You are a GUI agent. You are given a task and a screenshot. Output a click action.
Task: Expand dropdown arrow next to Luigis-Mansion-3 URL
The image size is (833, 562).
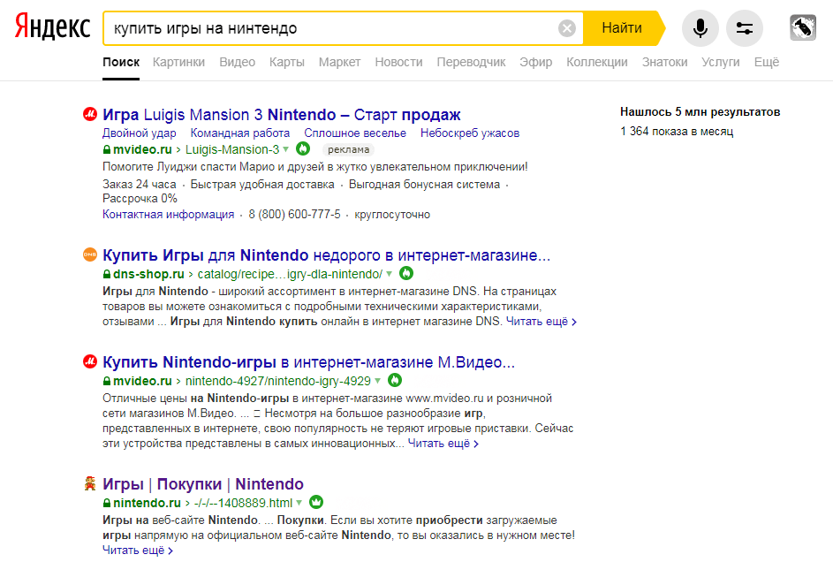pyautogui.click(x=286, y=149)
